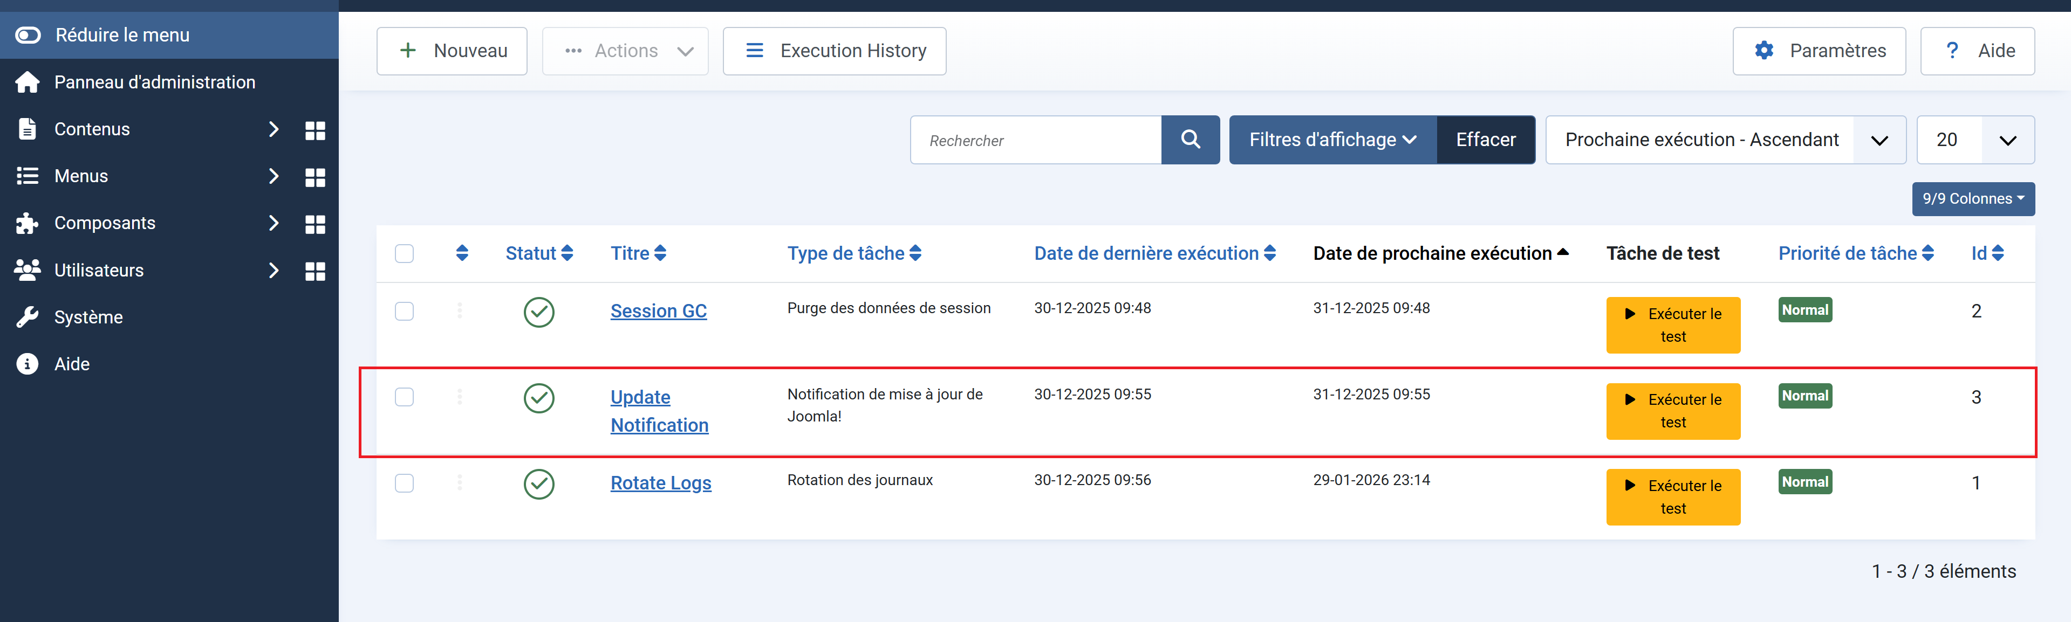Tick the select-all checkbox in header

[x=405, y=253]
